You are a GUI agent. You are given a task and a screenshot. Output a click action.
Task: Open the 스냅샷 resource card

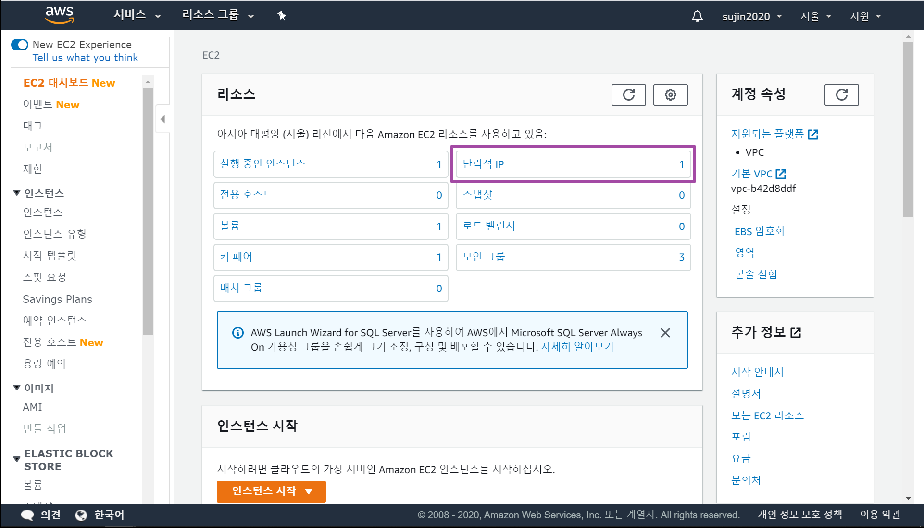pos(573,195)
